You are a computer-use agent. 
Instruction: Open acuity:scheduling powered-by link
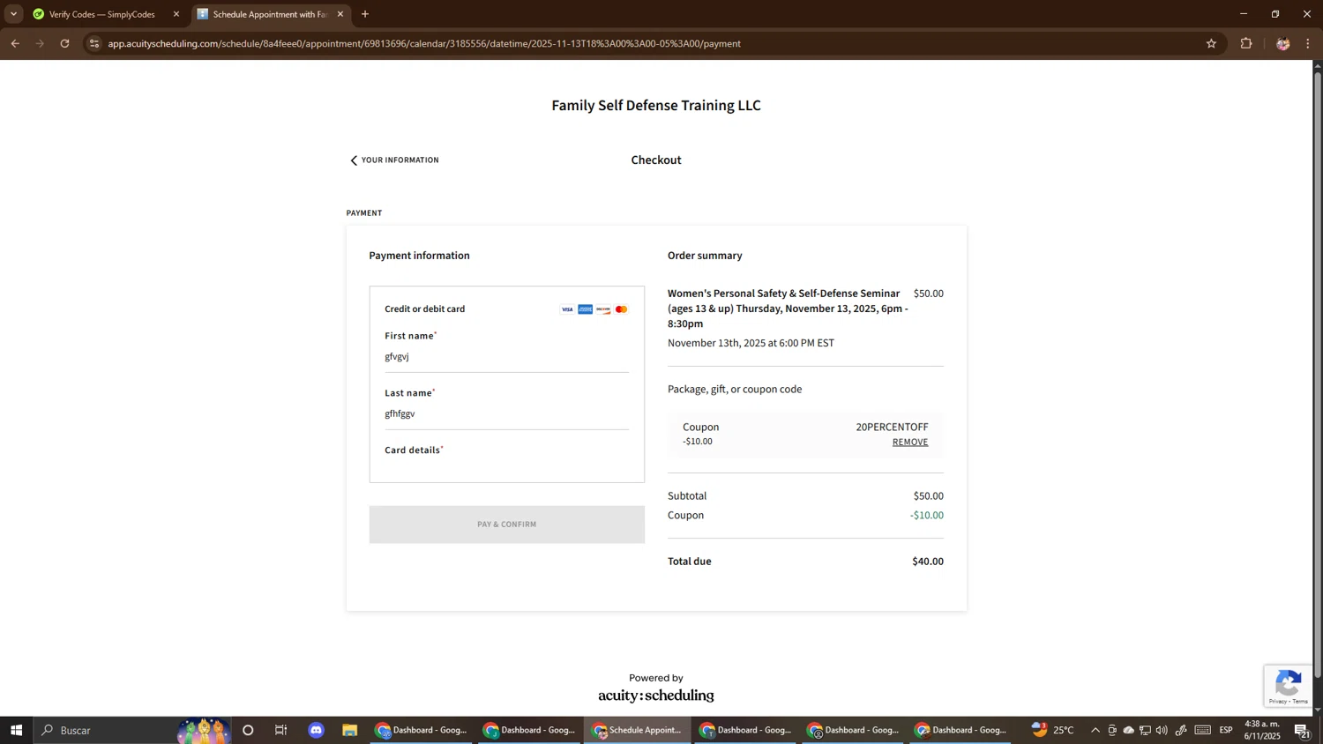pyautogui.click(x=656, y=696)
